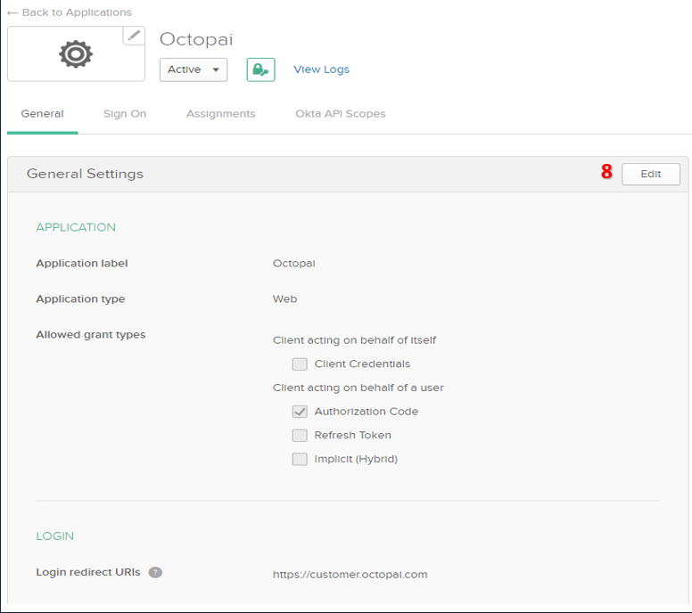Click 'Client acting on behalf of itself' text
Viewport: 692px width, 613px height.
coord(354,340)
